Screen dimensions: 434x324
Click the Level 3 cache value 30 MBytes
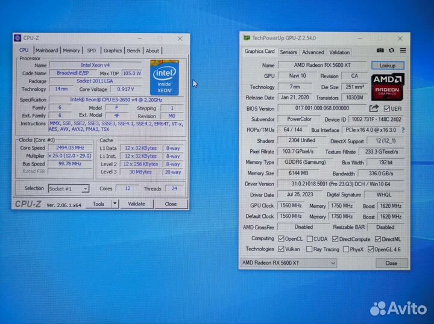point(140,172)
